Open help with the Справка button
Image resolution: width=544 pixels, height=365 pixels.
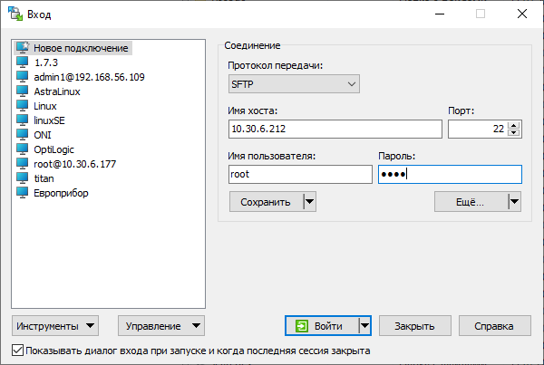[495, 326]
